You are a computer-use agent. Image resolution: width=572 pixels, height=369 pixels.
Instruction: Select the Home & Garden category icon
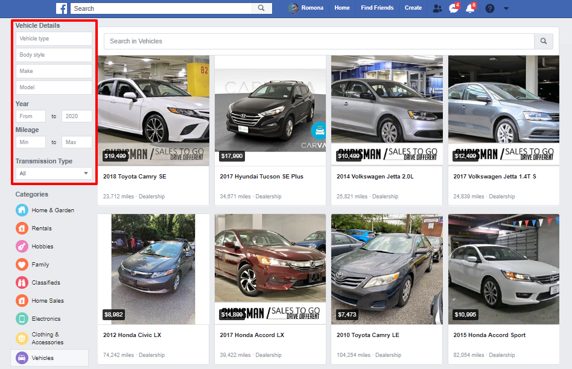pos(22,210)
